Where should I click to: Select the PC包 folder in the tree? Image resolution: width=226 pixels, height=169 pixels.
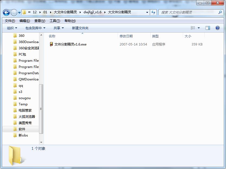22,54
